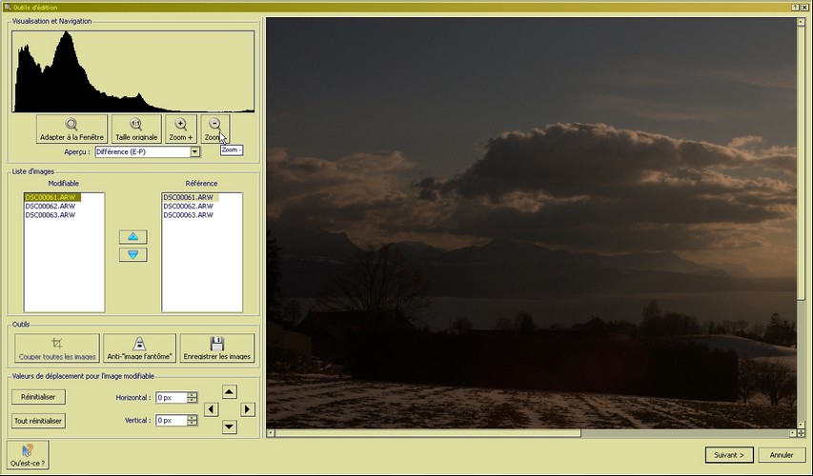Open the Anti-"image fantôme" tool

pos(139,348)
